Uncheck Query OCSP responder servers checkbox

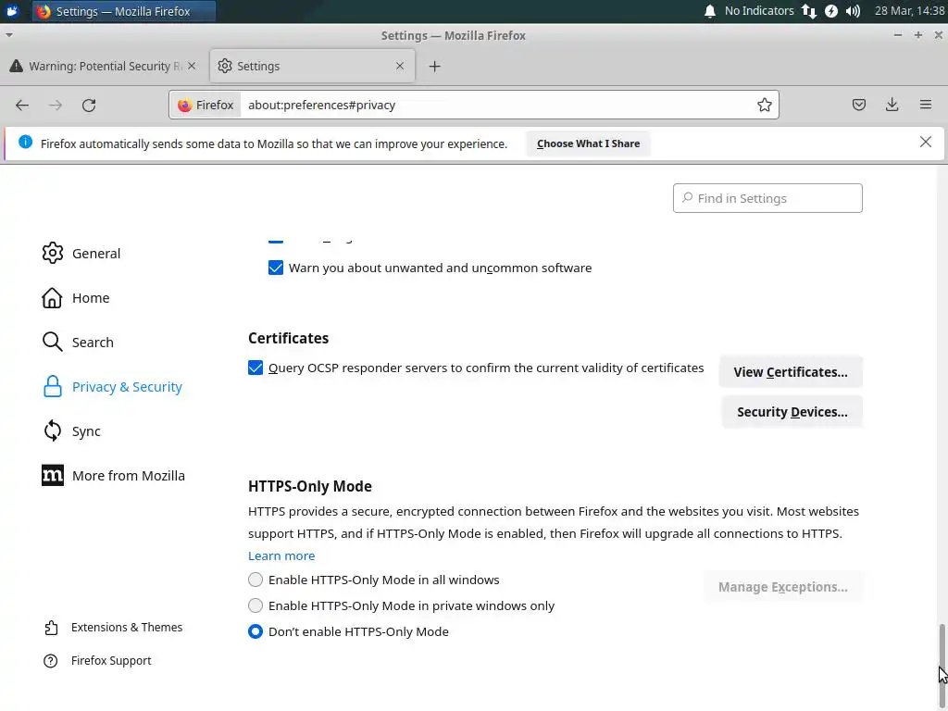(x=256, y=368)
